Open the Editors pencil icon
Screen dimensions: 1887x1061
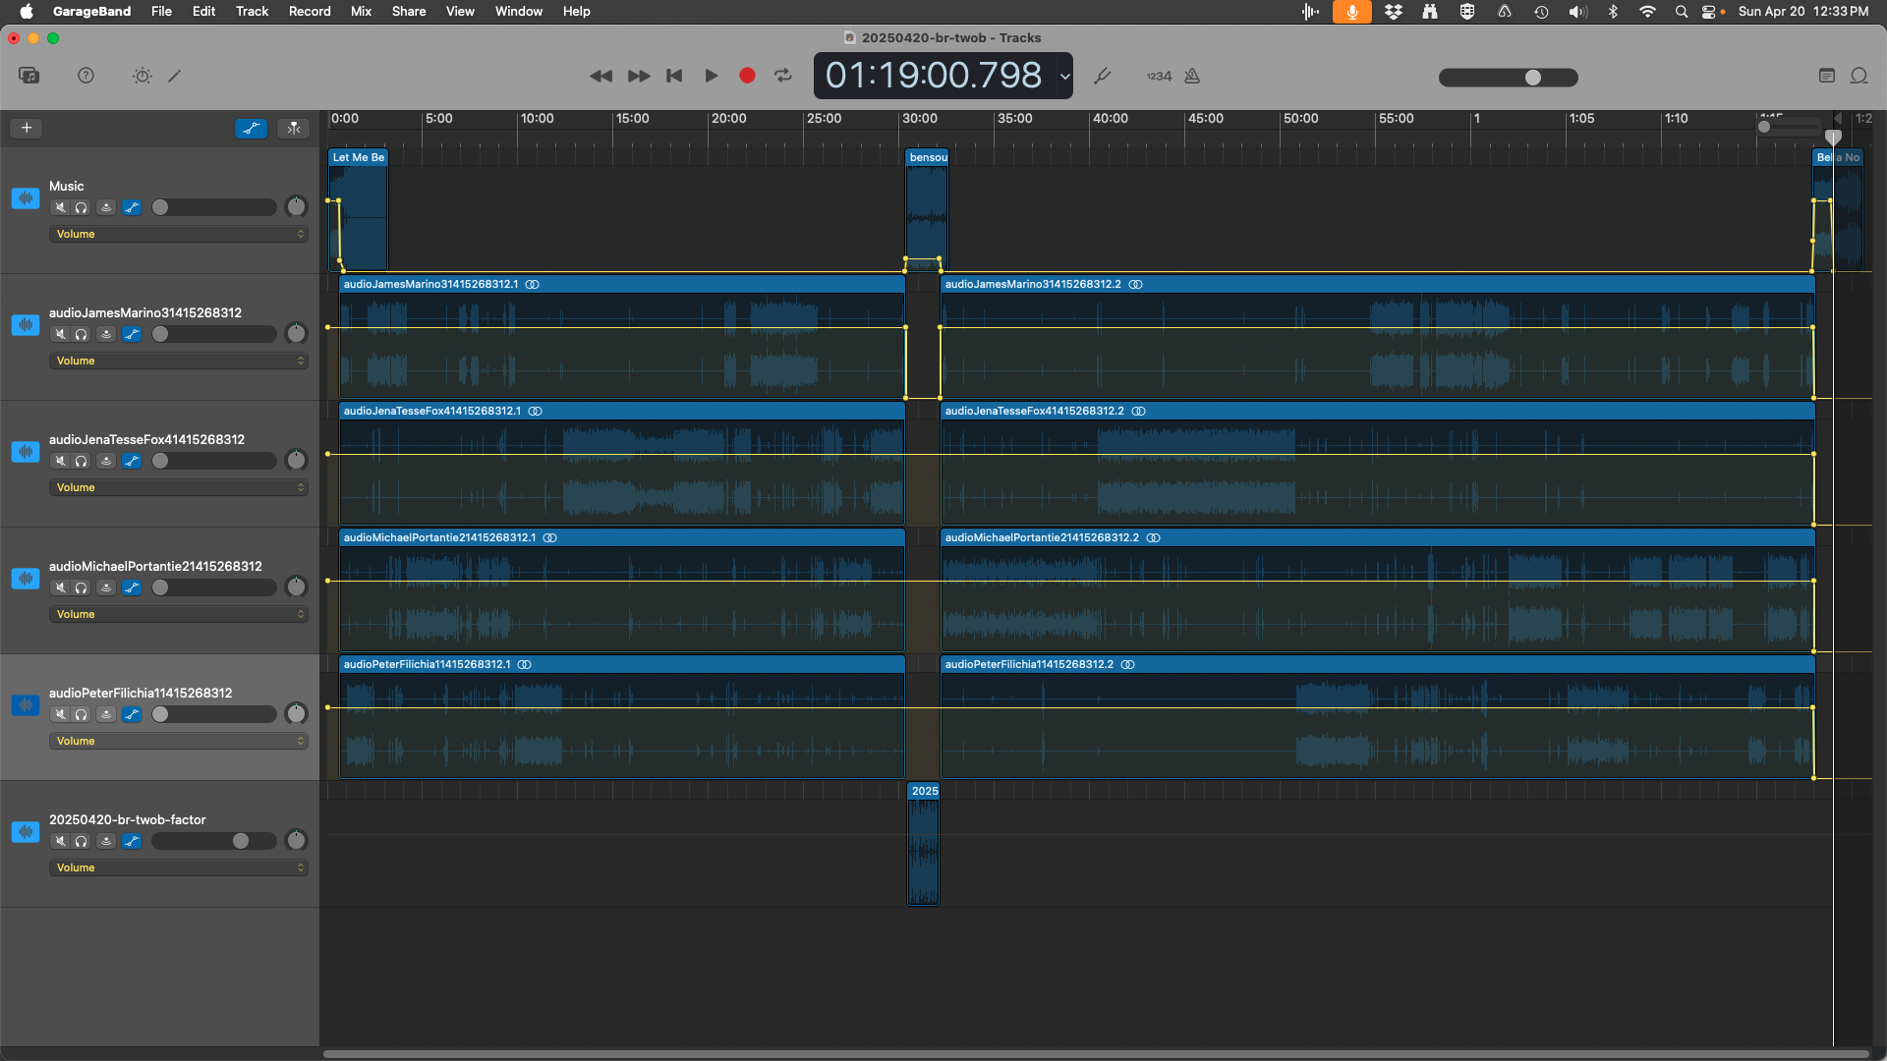pos(175,76)
